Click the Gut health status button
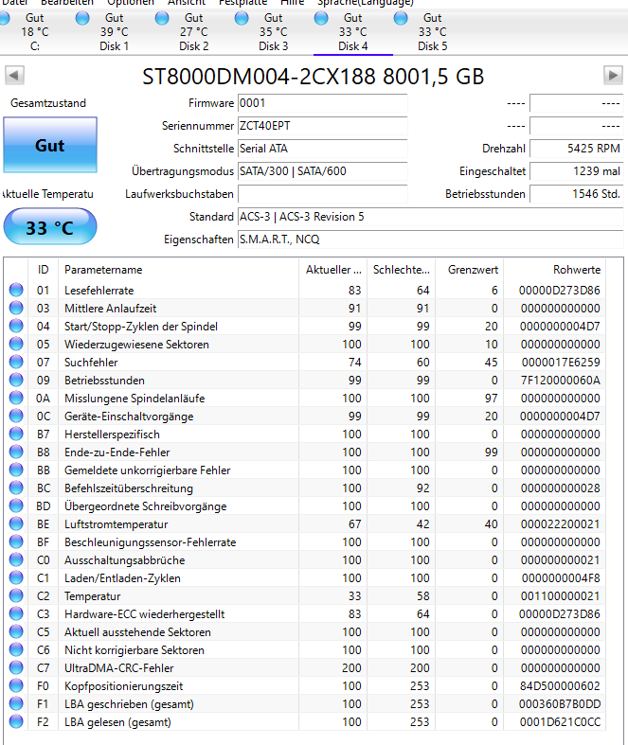Screen dimensions: 628x745 coord(50,145)
